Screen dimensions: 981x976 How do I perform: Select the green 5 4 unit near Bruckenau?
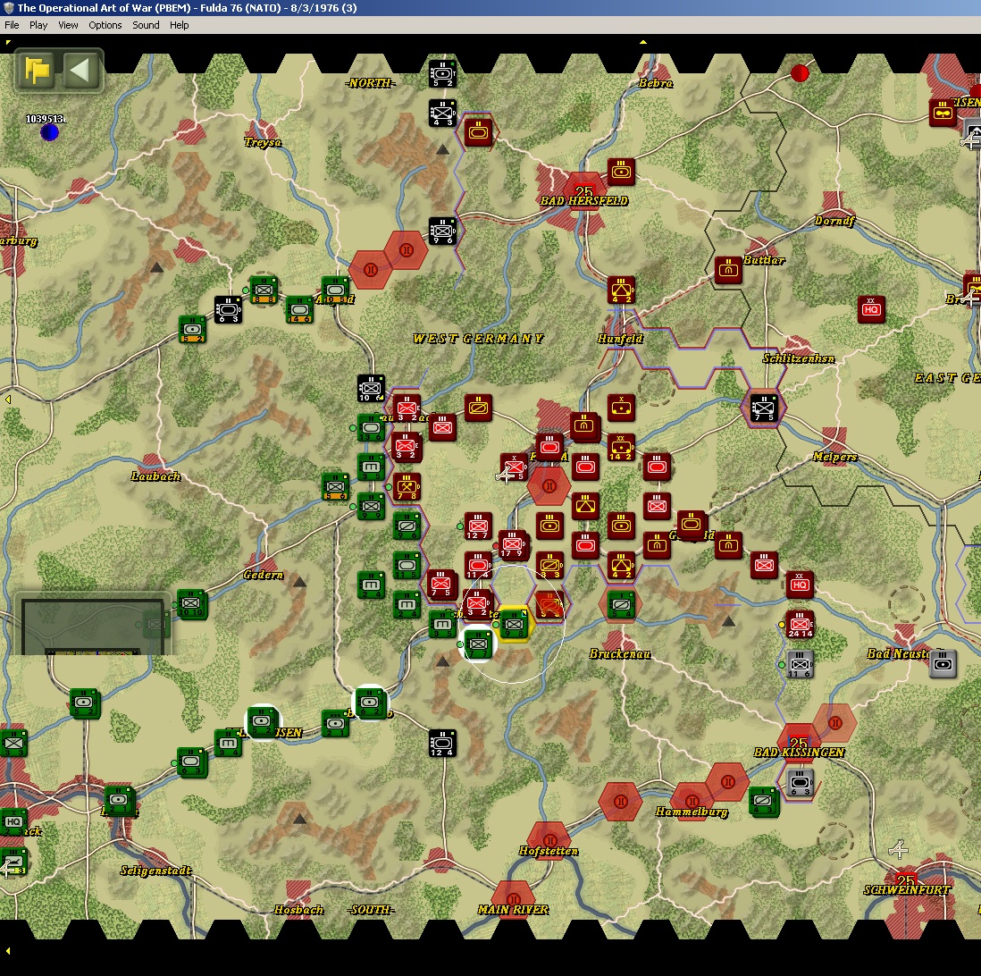621,605
